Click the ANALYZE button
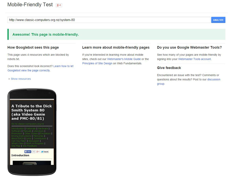 click(218, 20)
